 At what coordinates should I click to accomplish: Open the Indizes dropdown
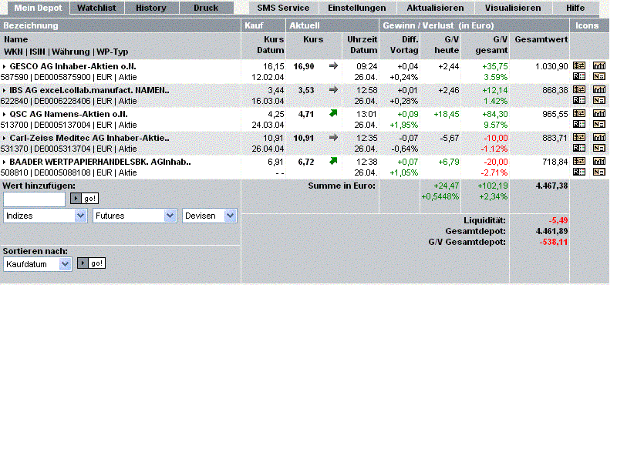click(46, 216)
